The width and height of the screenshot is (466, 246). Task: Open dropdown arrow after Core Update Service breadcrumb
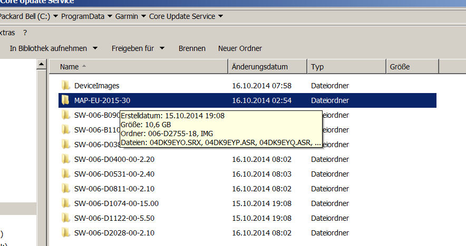pos(220,16)
